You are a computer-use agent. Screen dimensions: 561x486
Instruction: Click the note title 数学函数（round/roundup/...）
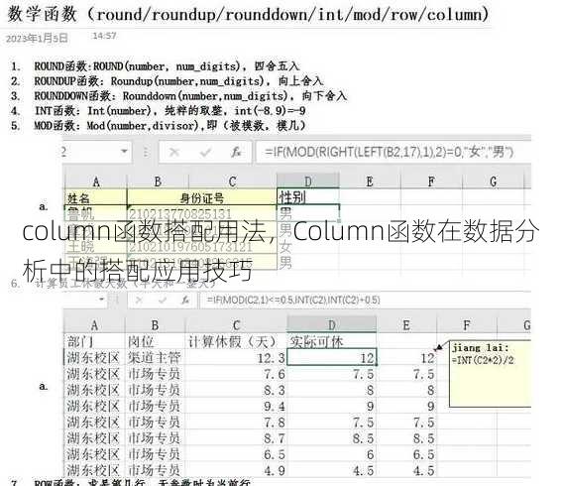(248, 14)
